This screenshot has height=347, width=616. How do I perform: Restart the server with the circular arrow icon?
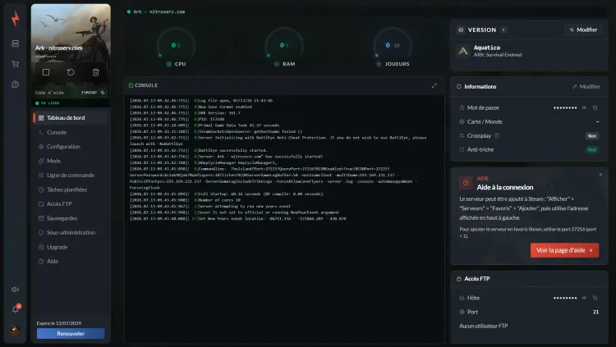coord(71,72)
